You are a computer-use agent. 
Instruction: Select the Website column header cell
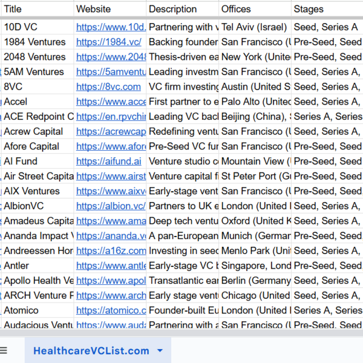[x=110, y=9]
